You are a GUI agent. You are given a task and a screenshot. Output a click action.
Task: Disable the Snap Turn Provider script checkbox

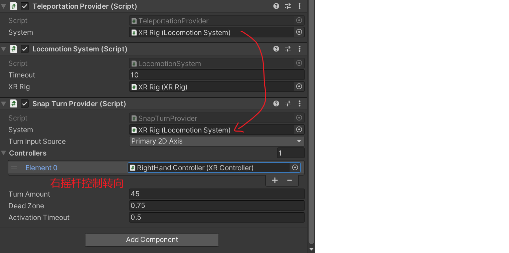point(25,104)
